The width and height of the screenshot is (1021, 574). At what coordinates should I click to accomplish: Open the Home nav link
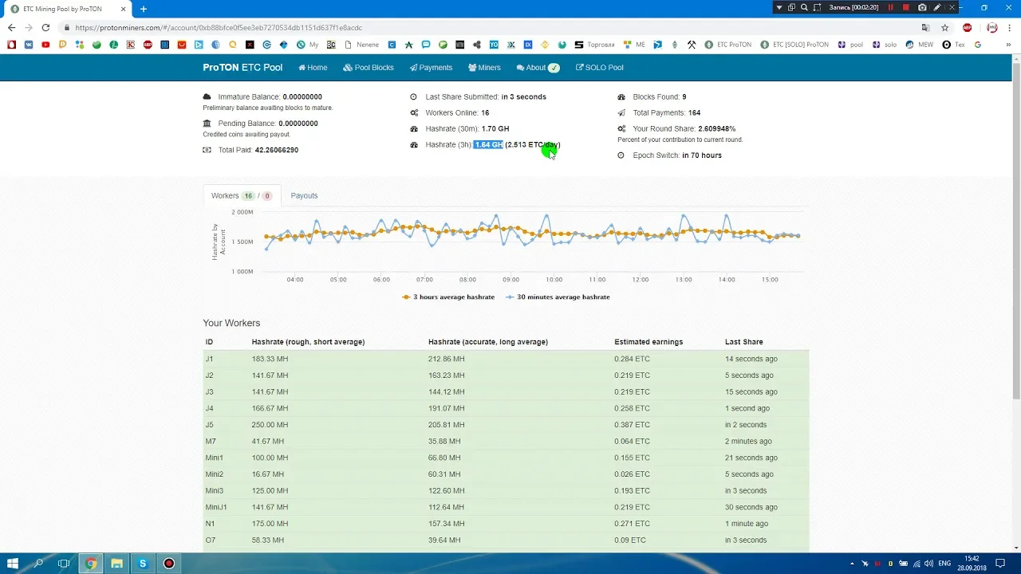(313, 68)
